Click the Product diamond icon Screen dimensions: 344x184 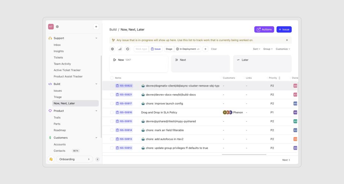(50, 111)
